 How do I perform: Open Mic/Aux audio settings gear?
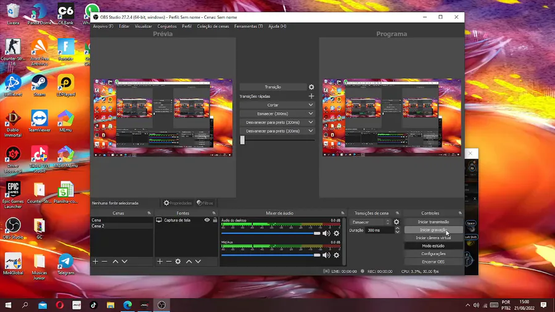pyautogui.click(x=336, y=255)
